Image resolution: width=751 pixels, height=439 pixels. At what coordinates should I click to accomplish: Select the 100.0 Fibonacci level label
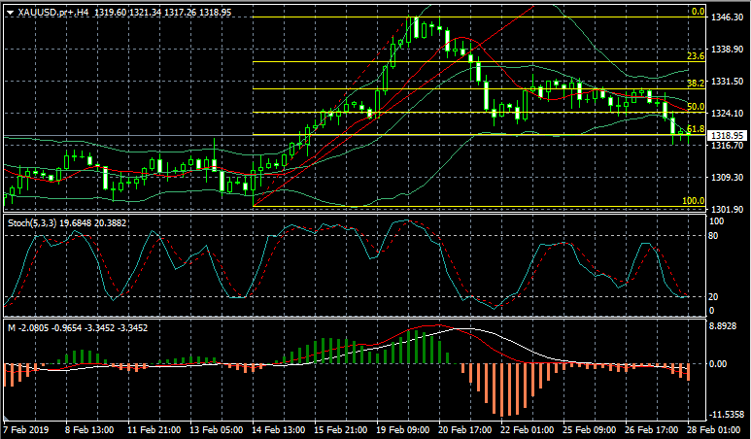tap(694, 201)
